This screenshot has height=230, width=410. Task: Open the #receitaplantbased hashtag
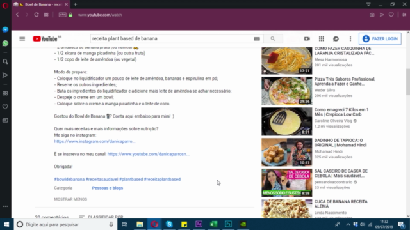162,179
